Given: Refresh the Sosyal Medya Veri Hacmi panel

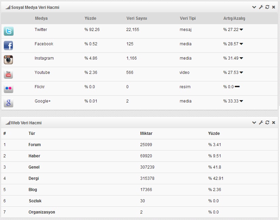Looking at the screenshot, I should pos(267,7).
